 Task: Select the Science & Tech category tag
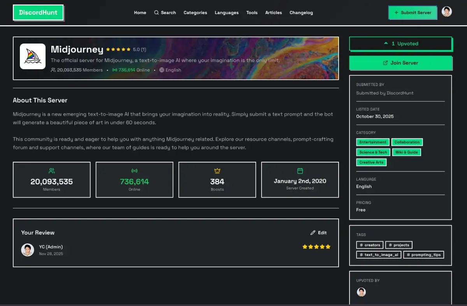[x=373, y=152]
